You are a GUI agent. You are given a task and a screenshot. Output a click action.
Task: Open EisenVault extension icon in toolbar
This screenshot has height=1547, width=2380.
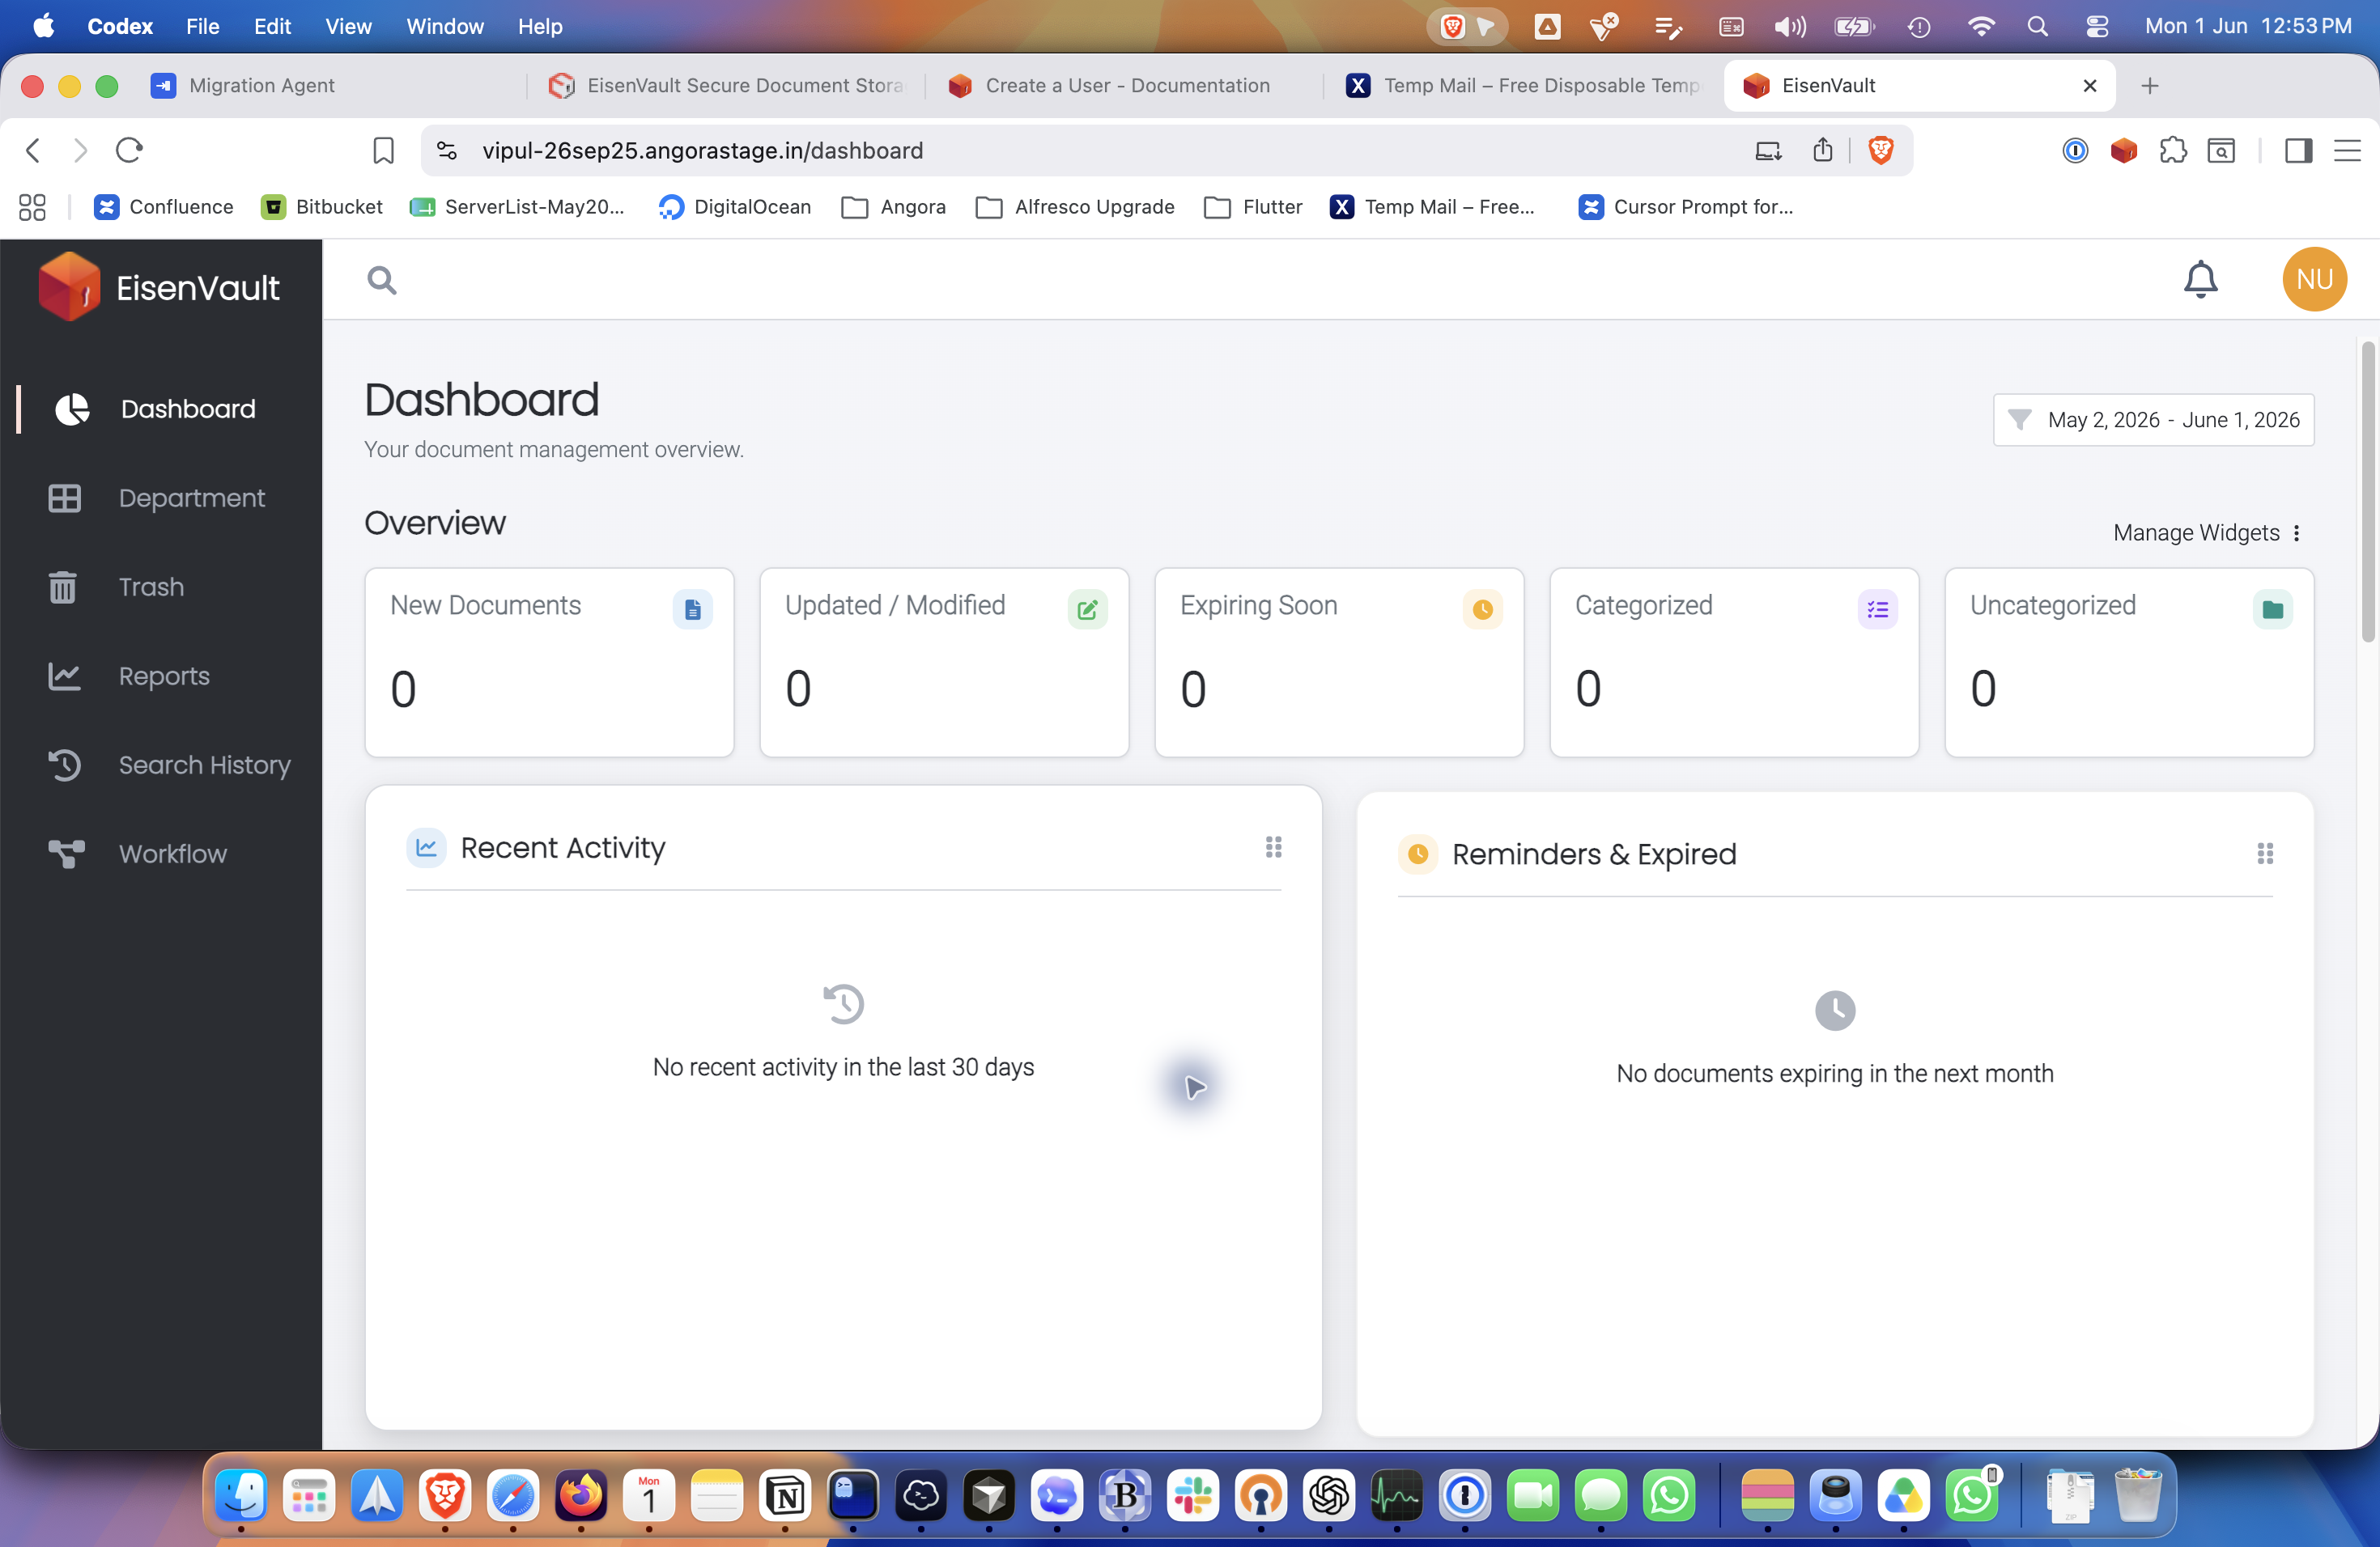tap(2123, 151)
